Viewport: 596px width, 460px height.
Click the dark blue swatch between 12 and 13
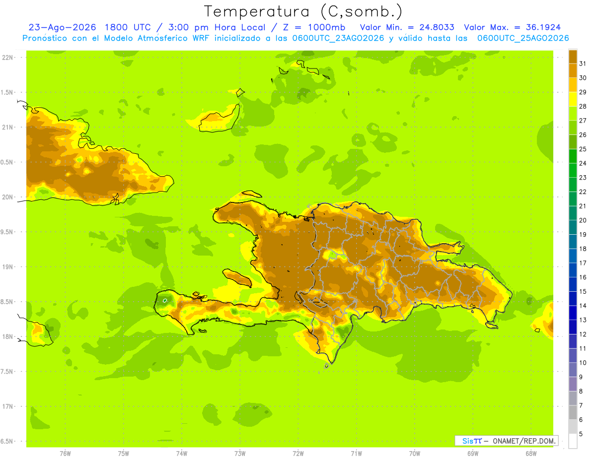(x=573, y=327)
